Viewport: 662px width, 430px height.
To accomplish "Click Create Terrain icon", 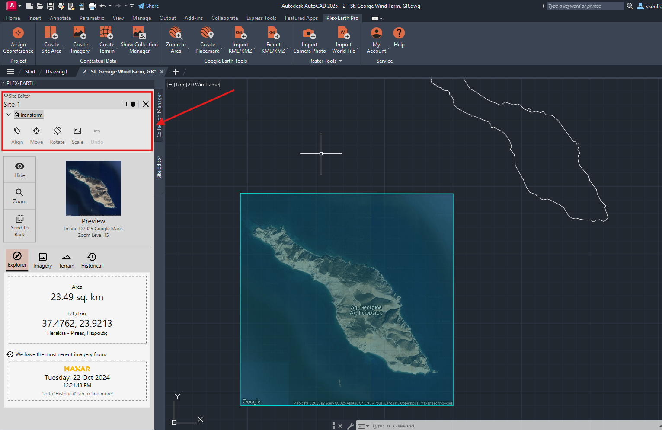I will click(106, 33).
